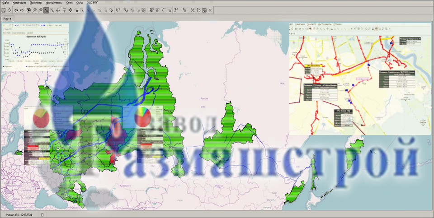Open the Файл menu
Image resolution: width=434 pixels, height=218 pixels.
click(5, 3)
